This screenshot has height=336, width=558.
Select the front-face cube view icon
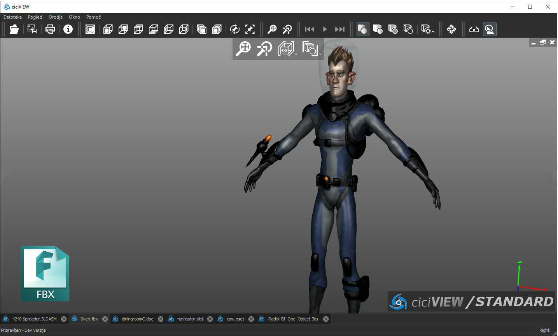[108, 29]
